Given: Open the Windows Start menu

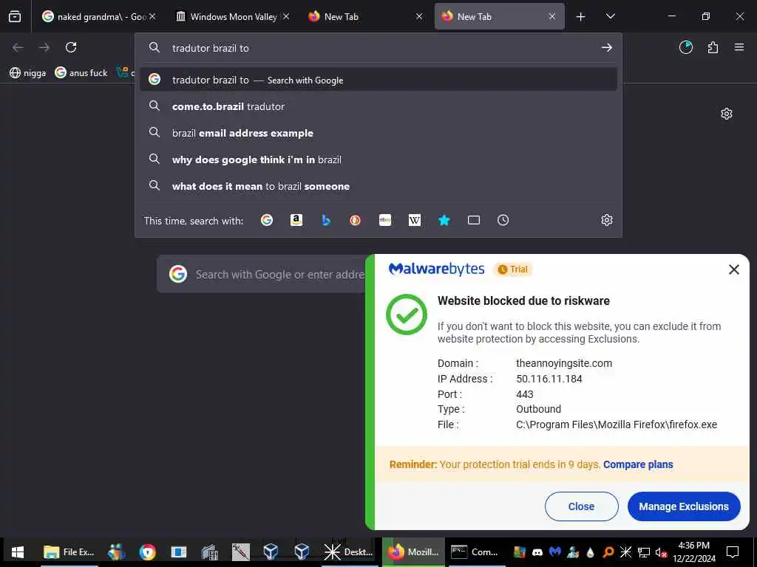Looking at the screenshot, I should (x=18, y=552).
